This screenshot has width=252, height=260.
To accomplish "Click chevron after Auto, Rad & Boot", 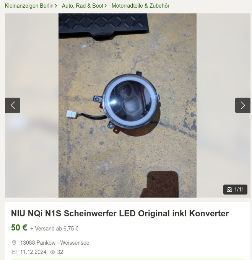I will (x=106, y=6).
